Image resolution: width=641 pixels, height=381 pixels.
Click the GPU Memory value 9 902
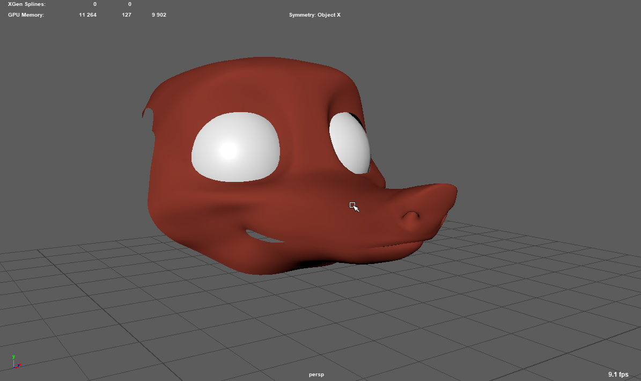point(159,15)
